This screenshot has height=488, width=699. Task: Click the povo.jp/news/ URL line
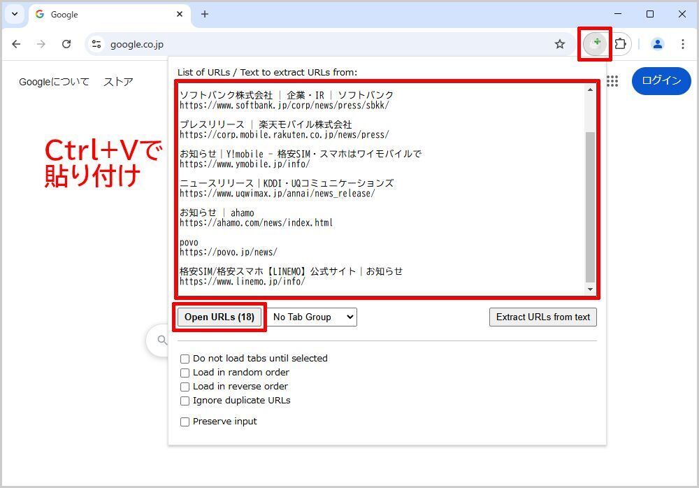pyautogui.click(x=229, y=252)
